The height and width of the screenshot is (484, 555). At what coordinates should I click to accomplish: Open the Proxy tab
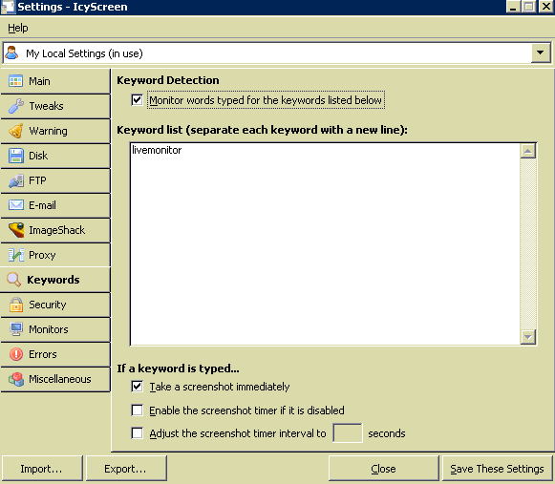[55, 255]
